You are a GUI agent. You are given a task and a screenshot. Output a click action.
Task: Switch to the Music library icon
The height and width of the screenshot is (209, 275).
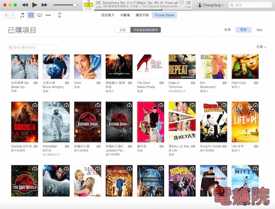tap(22, 15)
